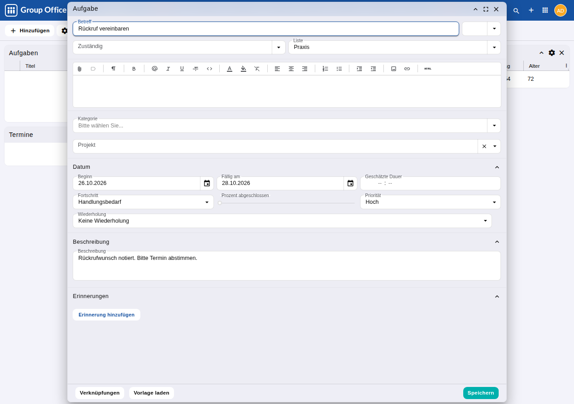This screenshot has height=404, width=574.
Task: Toggle bold formatting in the editor
Action: (134, 69)
